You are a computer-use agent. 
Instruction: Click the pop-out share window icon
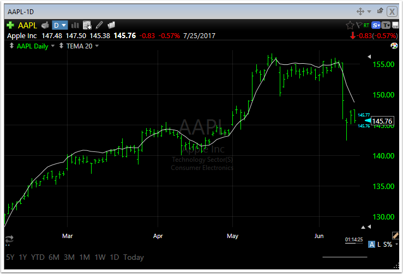coord(380,11)
